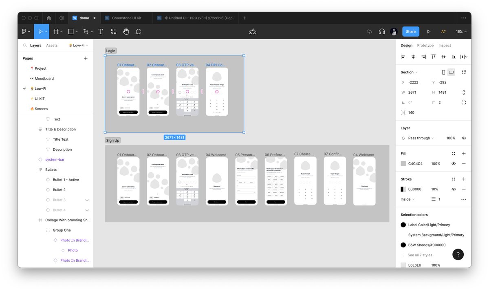Select the Frame tool

pos(56,31)
